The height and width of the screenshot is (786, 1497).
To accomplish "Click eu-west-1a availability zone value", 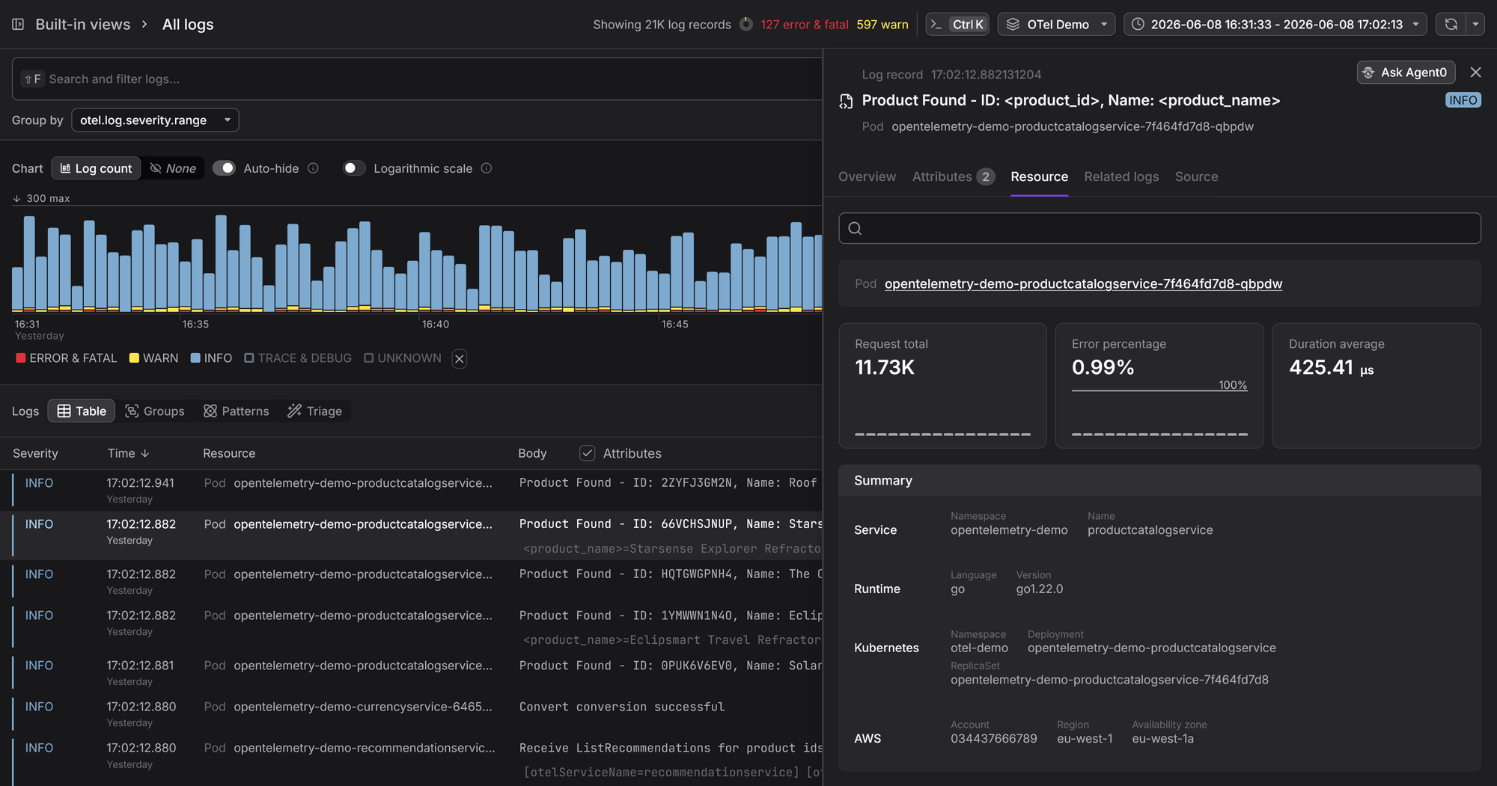I will click(1162, 738).
